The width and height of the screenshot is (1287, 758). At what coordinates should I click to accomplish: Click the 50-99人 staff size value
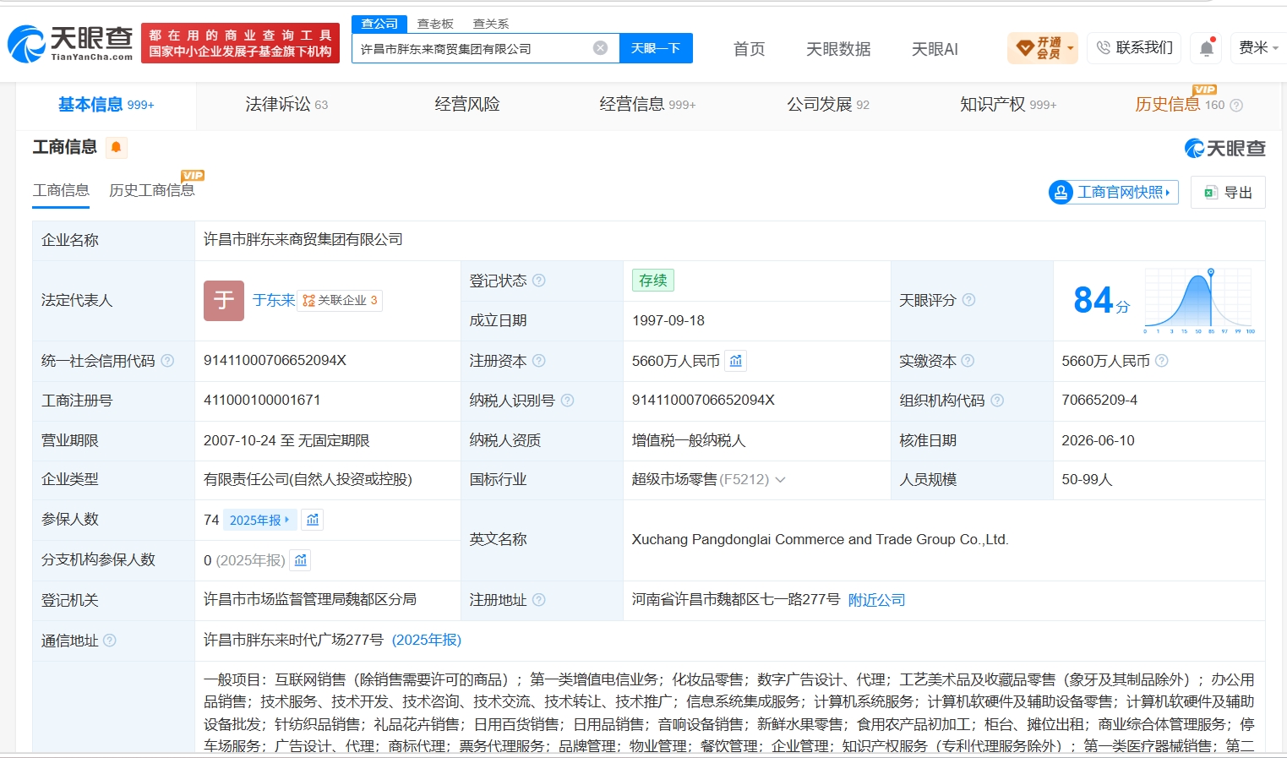(1087, 480)
